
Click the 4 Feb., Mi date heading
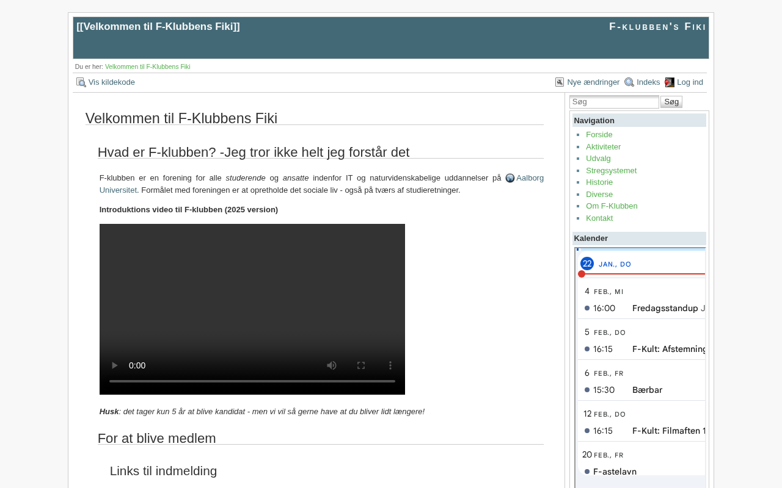coord(604,292)
